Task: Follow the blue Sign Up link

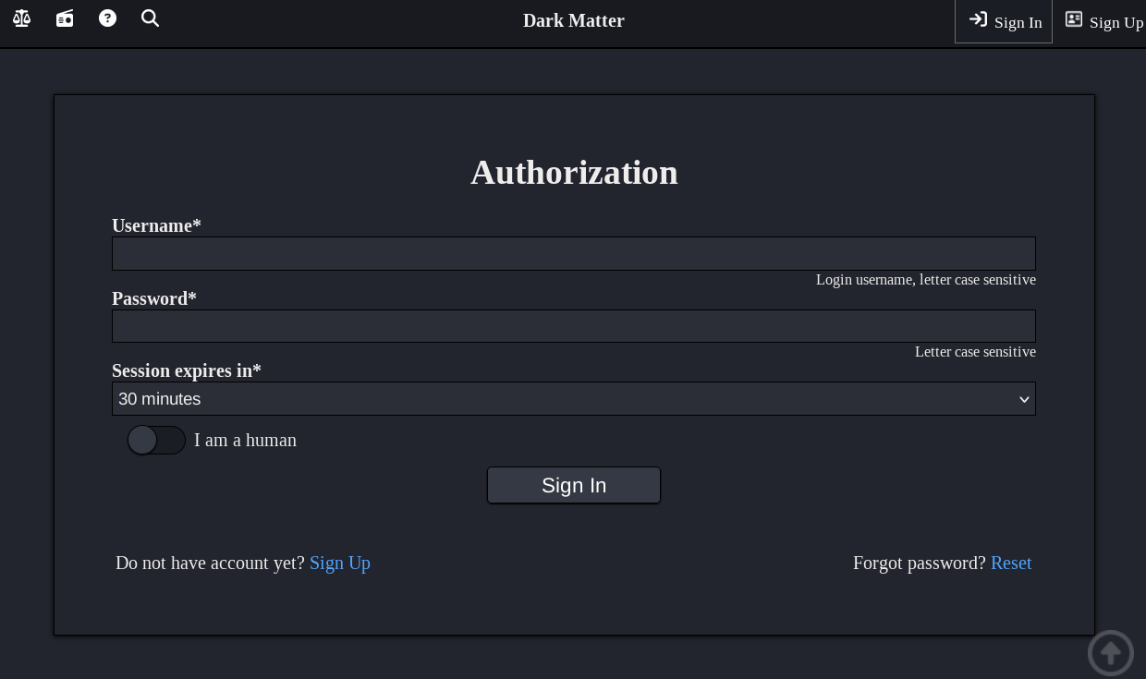Action: click(340, 563)
